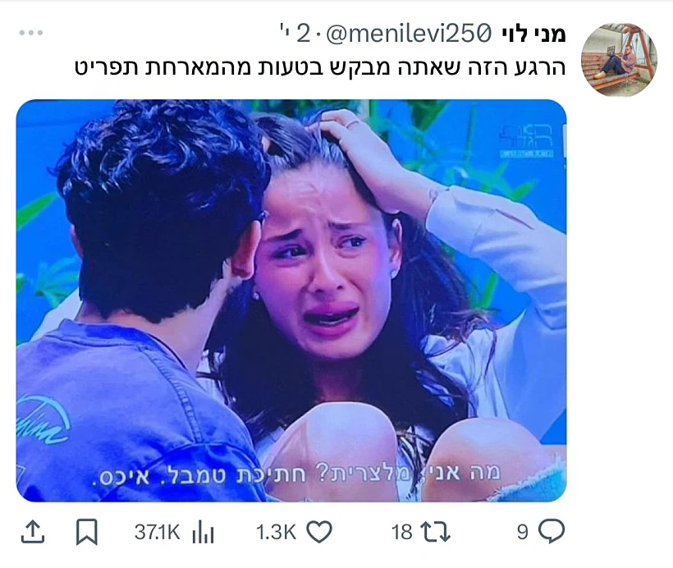This screenshot has width=673, height=568.
Task: Click the display name מני לוי
Action: (x=533, y=34)
